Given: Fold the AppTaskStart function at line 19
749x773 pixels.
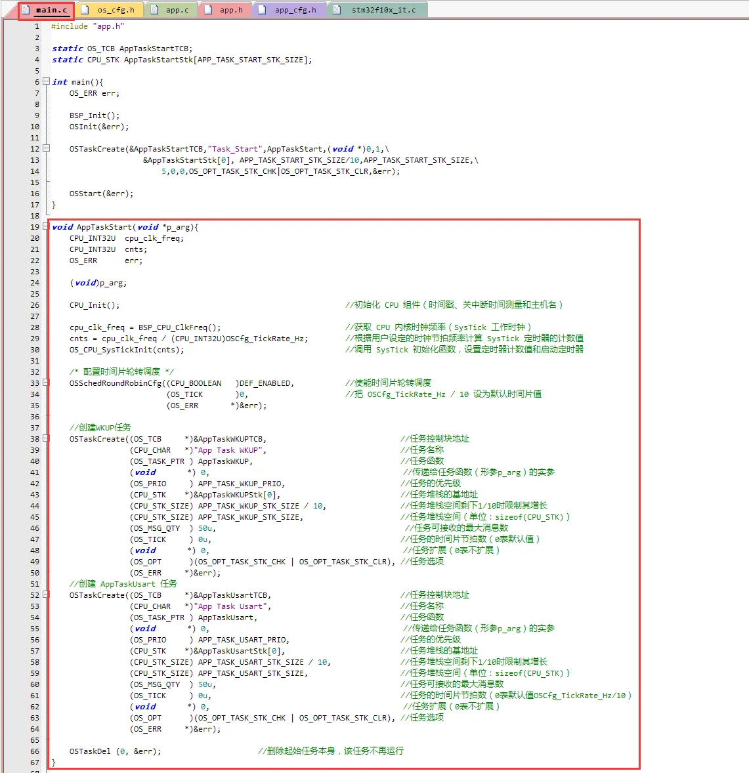Looking at the screenshot, I should tap(46, 227).
